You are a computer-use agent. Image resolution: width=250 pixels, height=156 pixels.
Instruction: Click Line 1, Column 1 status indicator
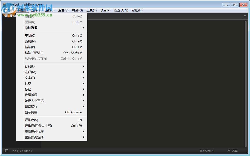click(x=21, y=151)
